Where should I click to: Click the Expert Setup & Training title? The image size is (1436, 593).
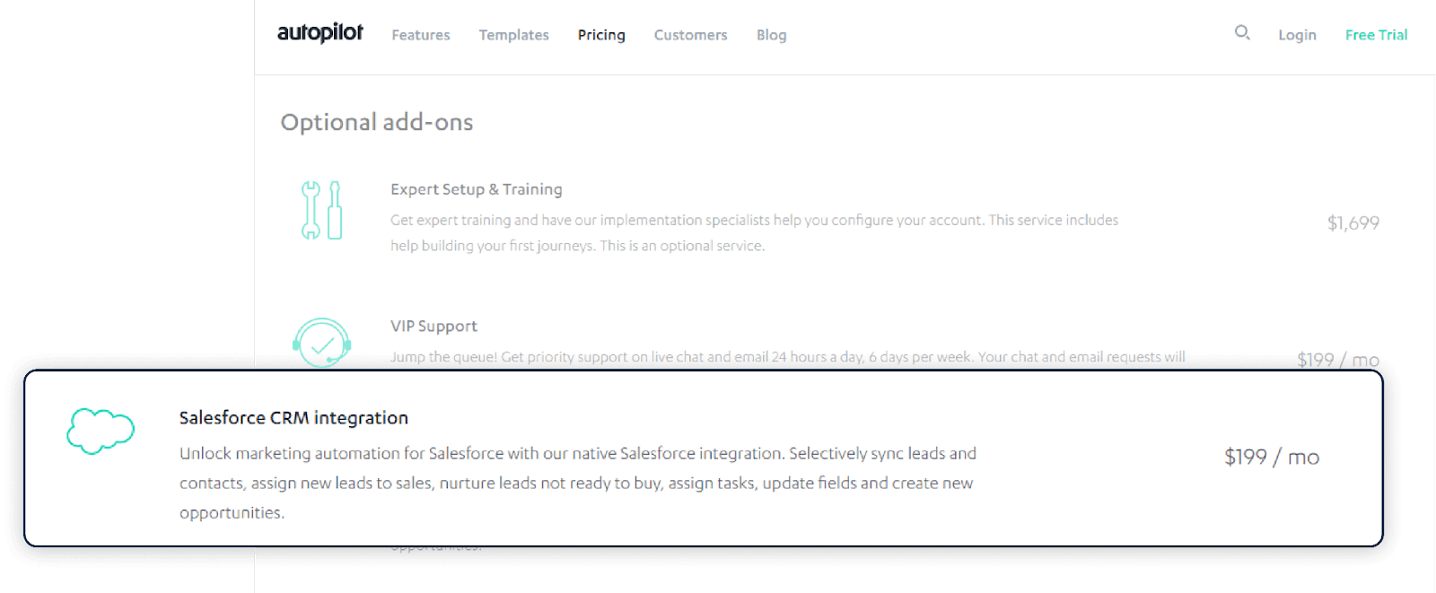click(x=477, y=189)
